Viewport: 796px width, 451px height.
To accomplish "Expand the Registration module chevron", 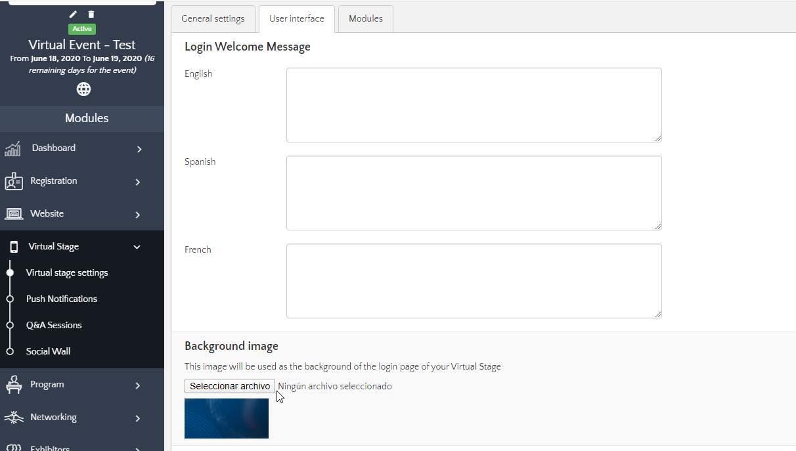I will (x=138, y=182).
